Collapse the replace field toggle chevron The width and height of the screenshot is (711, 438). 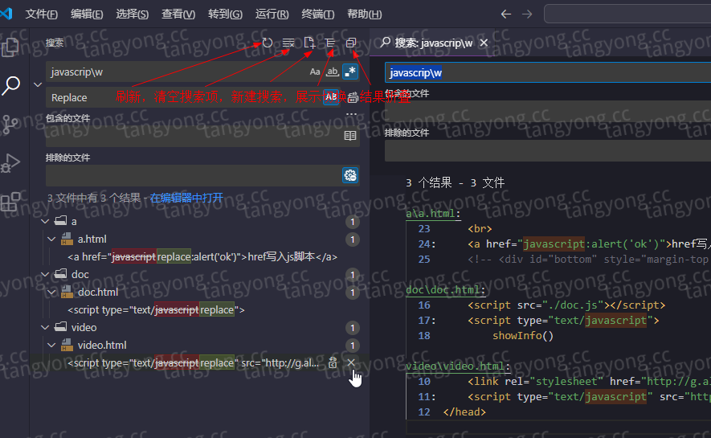point(38,85)
